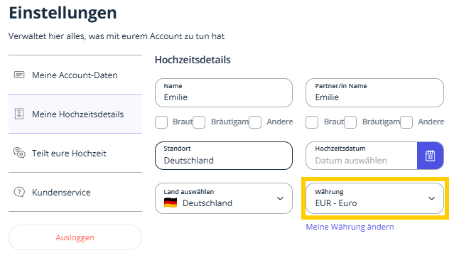Image resolution: width=459 pixels, height=263 pixels.
Task: Open the calendar date picker icon
Action: 430,156
